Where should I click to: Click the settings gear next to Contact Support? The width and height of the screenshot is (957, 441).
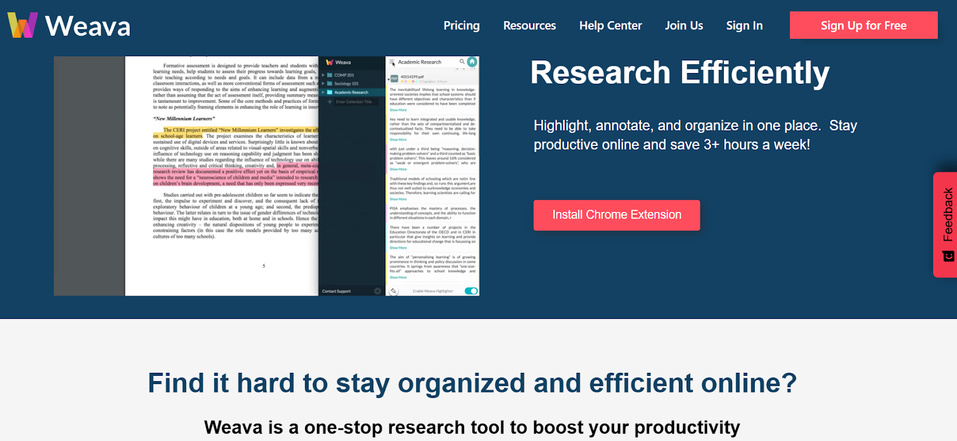click(377, 291)
